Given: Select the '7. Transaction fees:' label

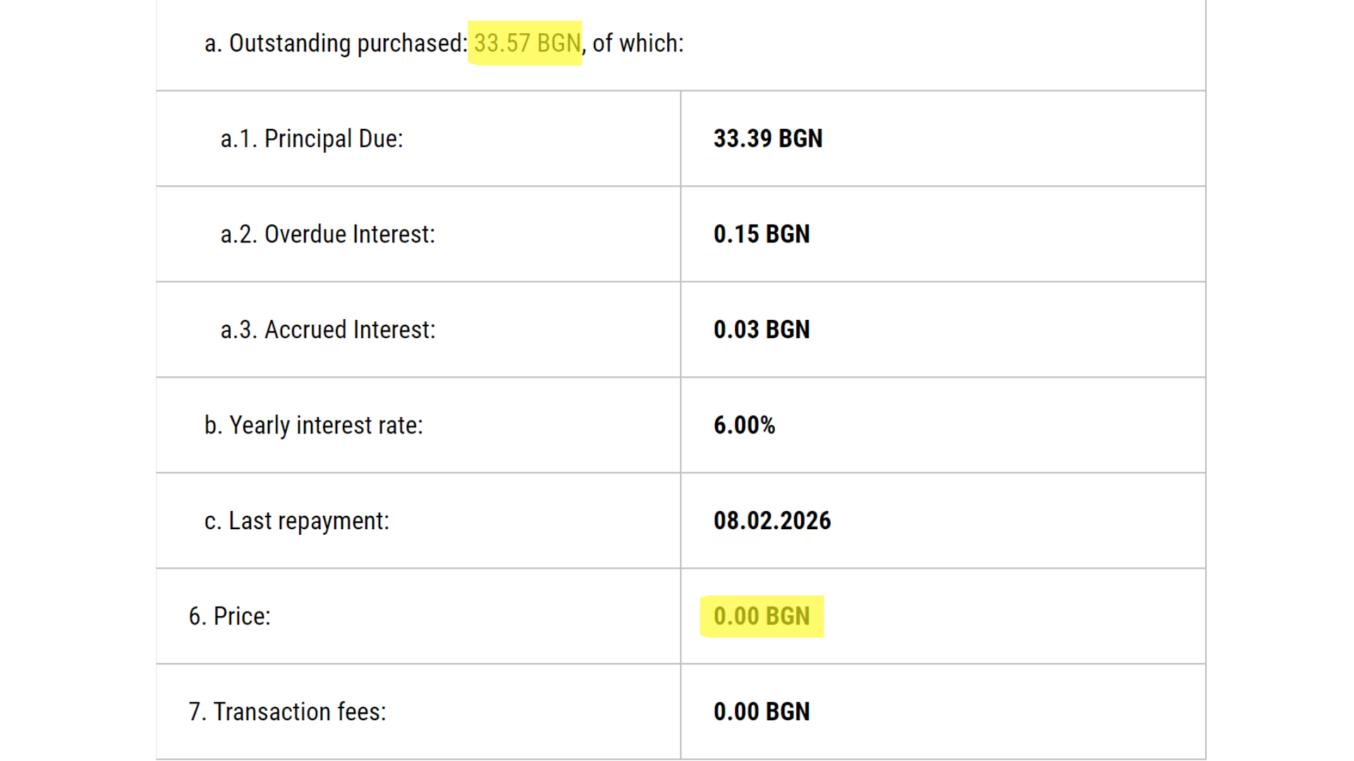Looking at the screenshot, I should point(287,712).
